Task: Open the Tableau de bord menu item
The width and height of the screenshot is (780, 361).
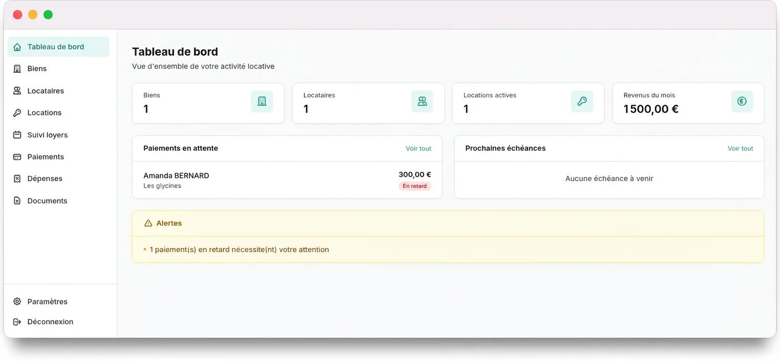Action: (59, 47)
